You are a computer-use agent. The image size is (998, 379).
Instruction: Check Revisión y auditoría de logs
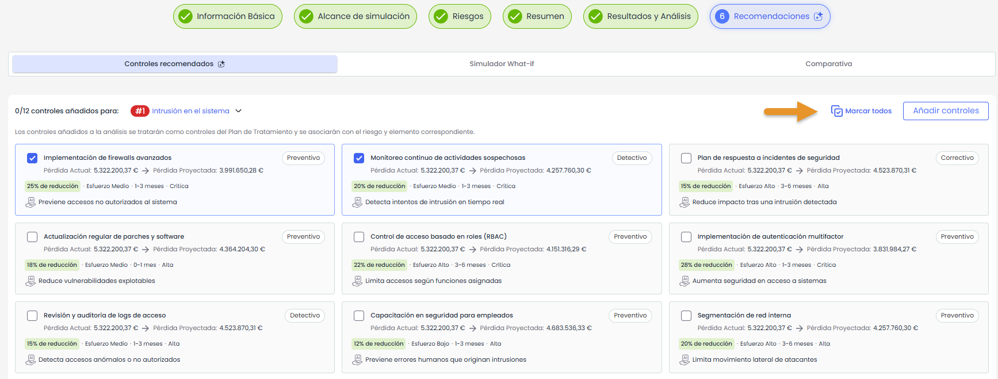(x=32, y=316)
